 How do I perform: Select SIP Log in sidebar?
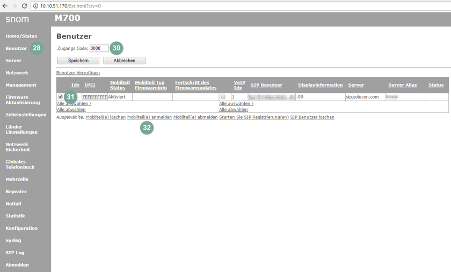coord(15,253)
